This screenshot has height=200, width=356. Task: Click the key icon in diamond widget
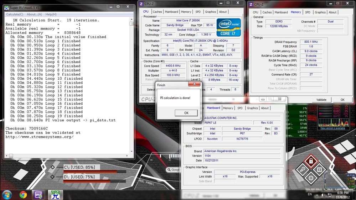click(303, 169)
